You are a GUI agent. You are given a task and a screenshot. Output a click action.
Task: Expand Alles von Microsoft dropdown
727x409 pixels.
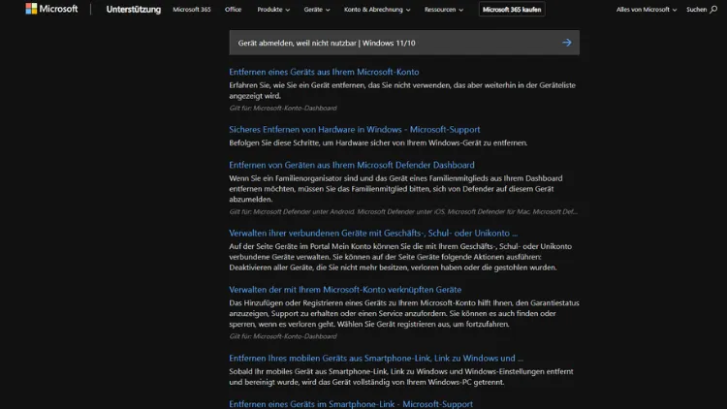pyautogui.click(x=647, y=10)
